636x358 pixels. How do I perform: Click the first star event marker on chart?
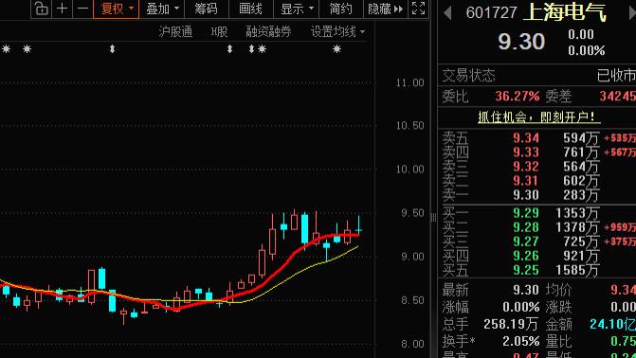coord(6,49)
